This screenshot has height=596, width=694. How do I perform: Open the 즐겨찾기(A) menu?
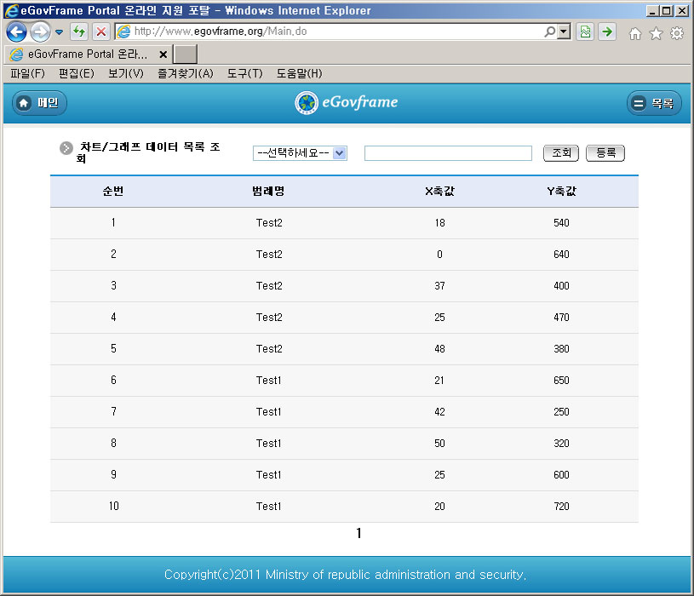[x=185, y=74]
